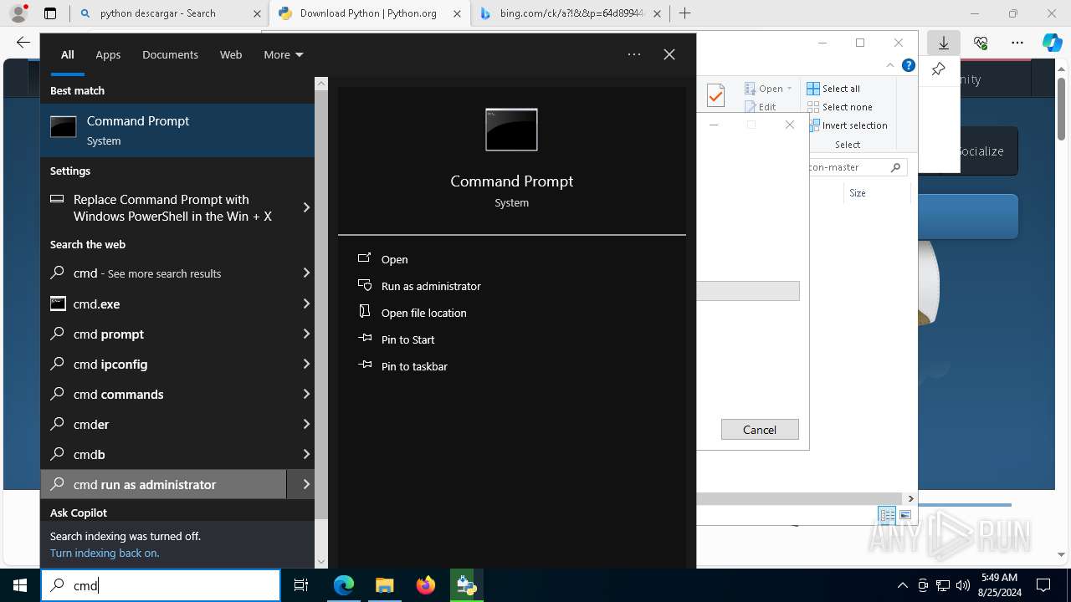Open the More filter dropdown
Screen dimensions: 1071x602
pos(283,54)
